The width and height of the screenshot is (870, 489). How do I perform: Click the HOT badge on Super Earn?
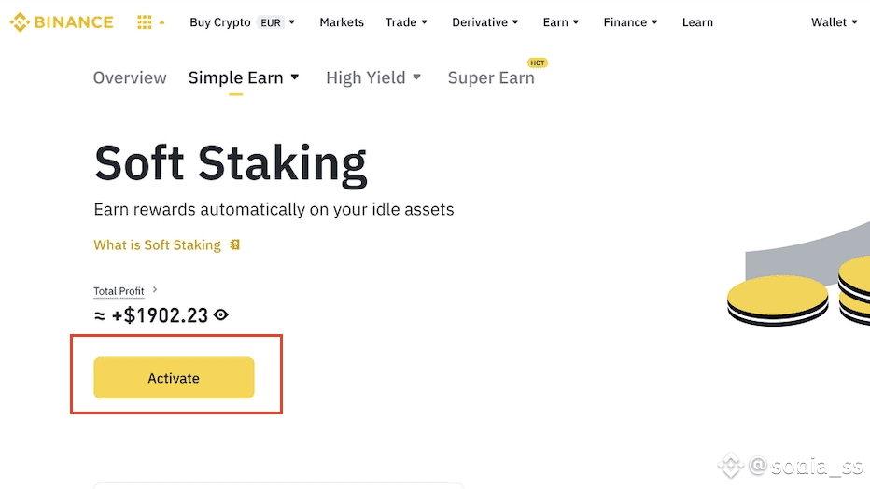537,63
